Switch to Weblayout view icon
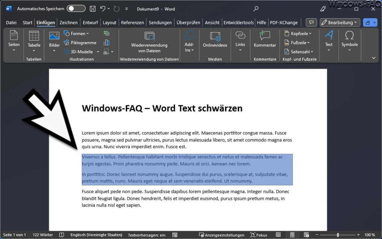Image resolution: width=382 pixels, height=239 pixels. pyautogui.click(x=306, y=235)
